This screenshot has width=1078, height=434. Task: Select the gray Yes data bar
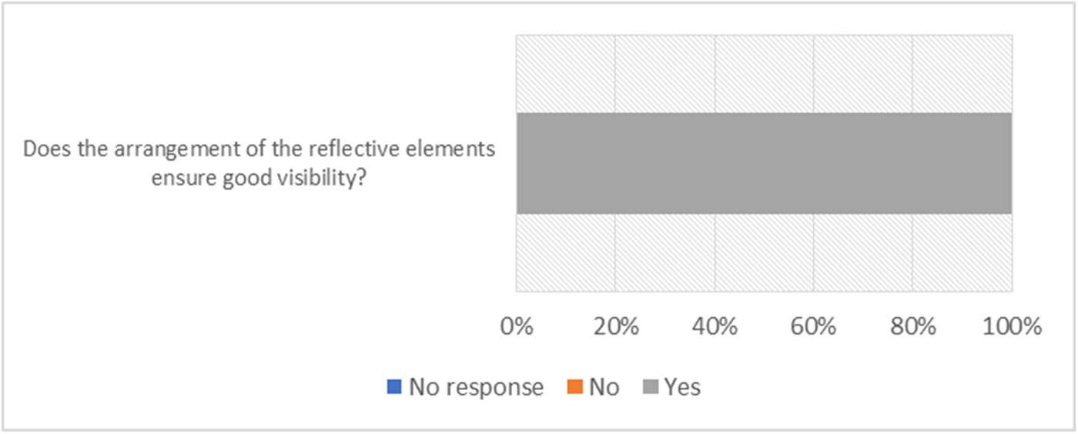point(764,163)
